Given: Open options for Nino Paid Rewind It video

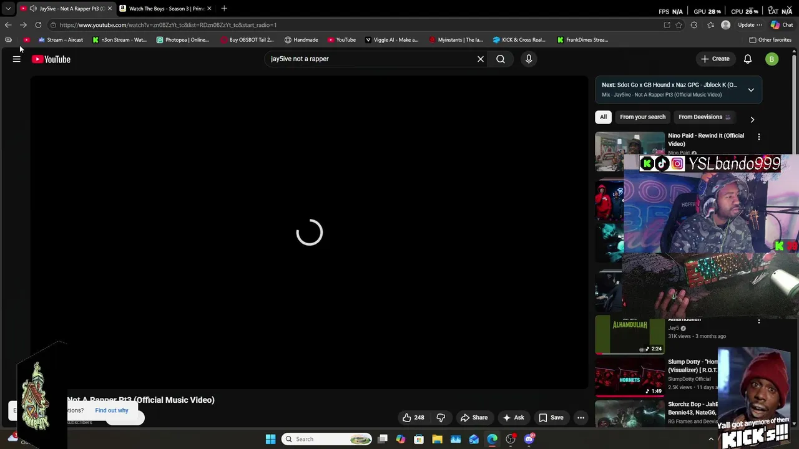Looking at the screenshot, I should [759, 137].
